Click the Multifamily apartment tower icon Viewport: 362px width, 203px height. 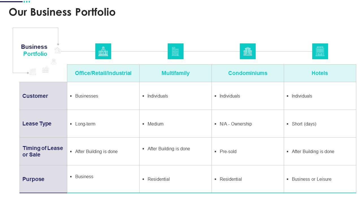pos(175,51)
